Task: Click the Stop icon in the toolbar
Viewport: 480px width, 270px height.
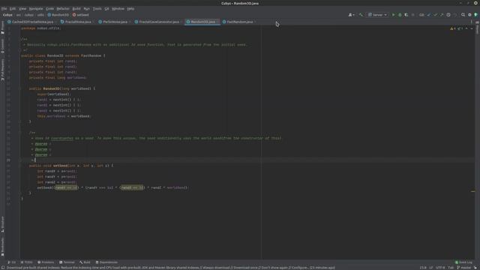Action: (412, 15)
